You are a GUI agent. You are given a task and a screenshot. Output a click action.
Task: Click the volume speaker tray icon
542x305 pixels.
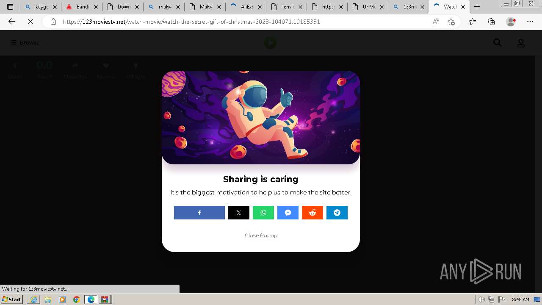click(481, 299)
